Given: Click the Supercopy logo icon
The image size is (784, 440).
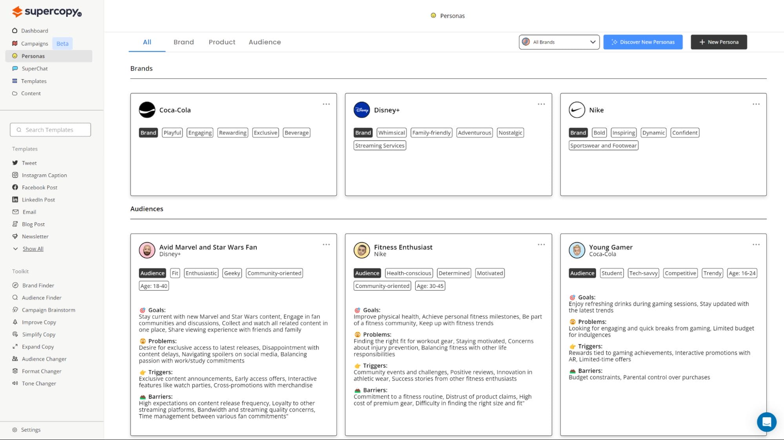Looking at the screenshot, I should tap(17, 12).
